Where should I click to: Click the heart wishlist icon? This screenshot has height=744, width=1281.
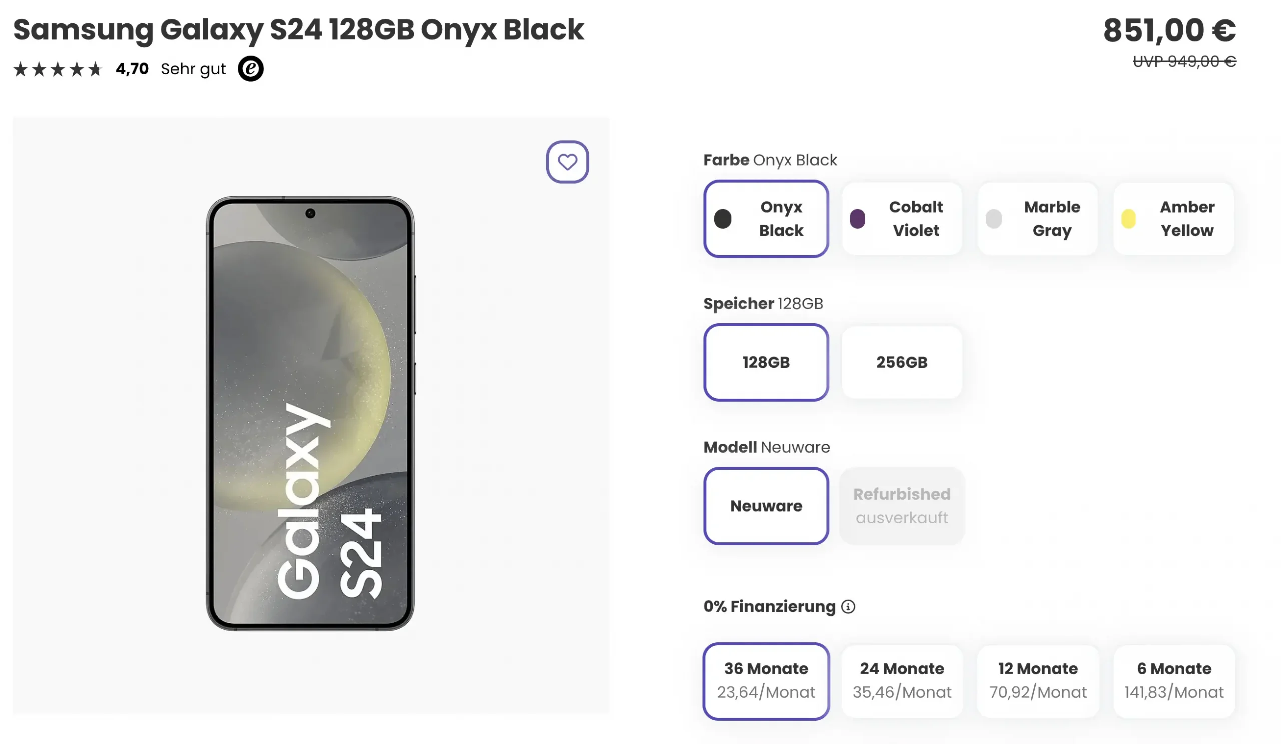[568, 161]
